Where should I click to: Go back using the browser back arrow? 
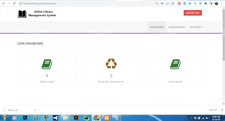(x=4, y=3)
